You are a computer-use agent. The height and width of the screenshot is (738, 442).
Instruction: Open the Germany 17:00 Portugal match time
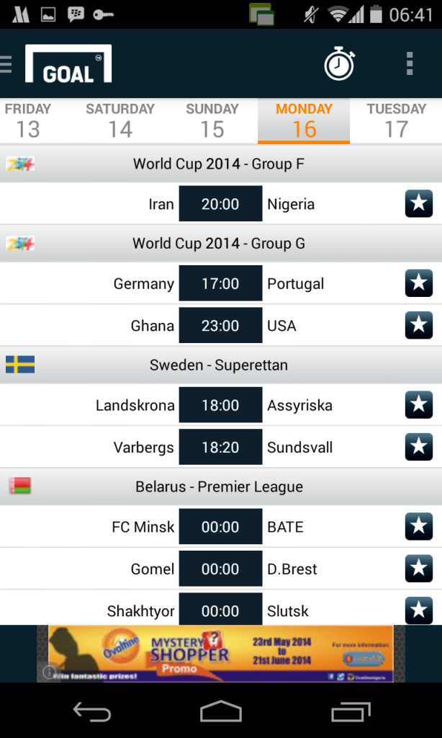click(220, 283)
